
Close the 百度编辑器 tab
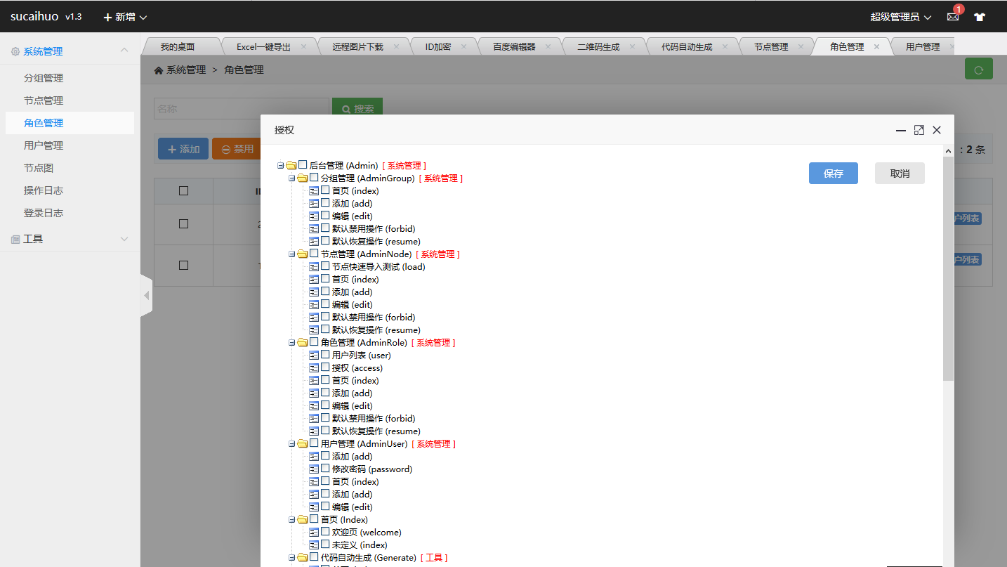[x=548, y=46]
